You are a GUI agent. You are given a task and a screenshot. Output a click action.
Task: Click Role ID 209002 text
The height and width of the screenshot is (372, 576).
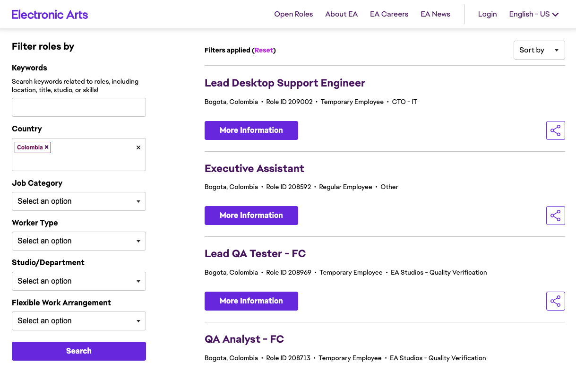point(290,102)
